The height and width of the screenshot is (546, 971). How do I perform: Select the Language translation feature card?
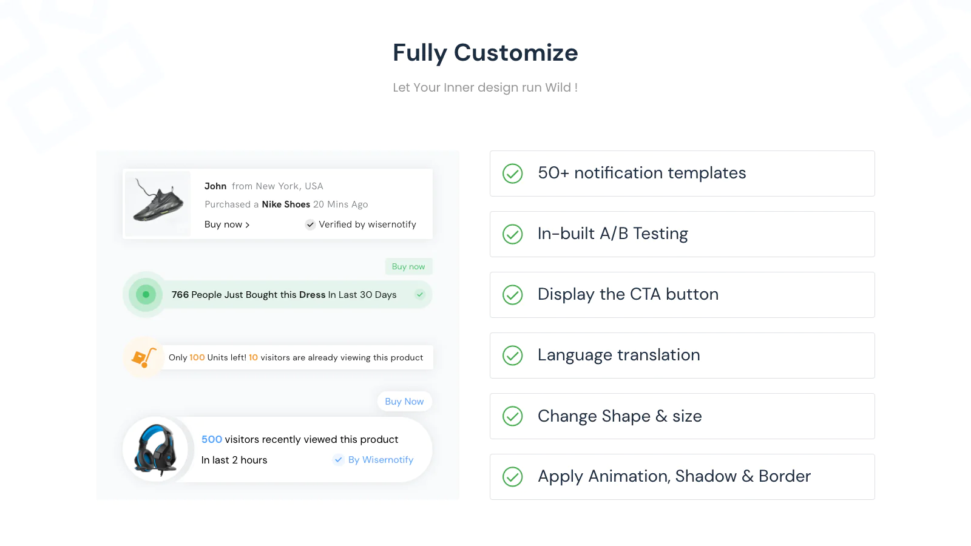click(682, 356)
